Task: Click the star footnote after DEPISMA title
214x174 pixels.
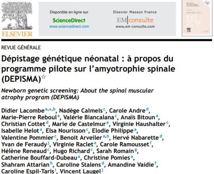Action: [x=44, y=77]
